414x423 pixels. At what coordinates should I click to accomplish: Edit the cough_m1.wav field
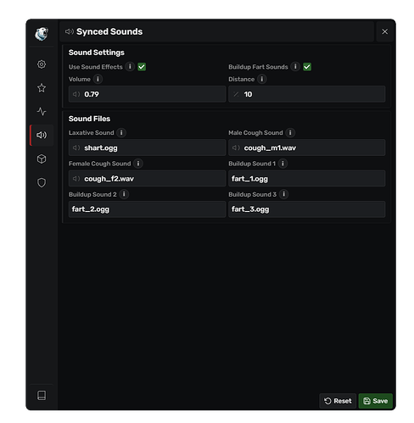[307, 147]
